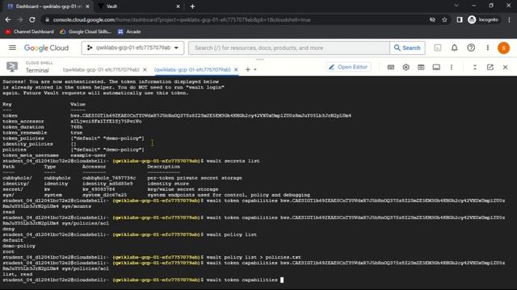Click the "768h" token duration value
517x290 pixels.
pos(77,127)
